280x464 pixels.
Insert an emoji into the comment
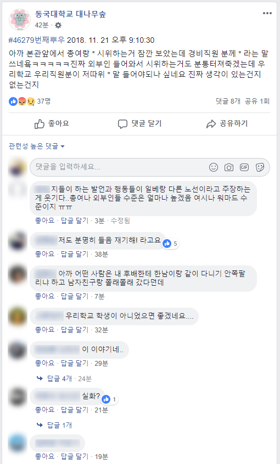pos(214,167)
